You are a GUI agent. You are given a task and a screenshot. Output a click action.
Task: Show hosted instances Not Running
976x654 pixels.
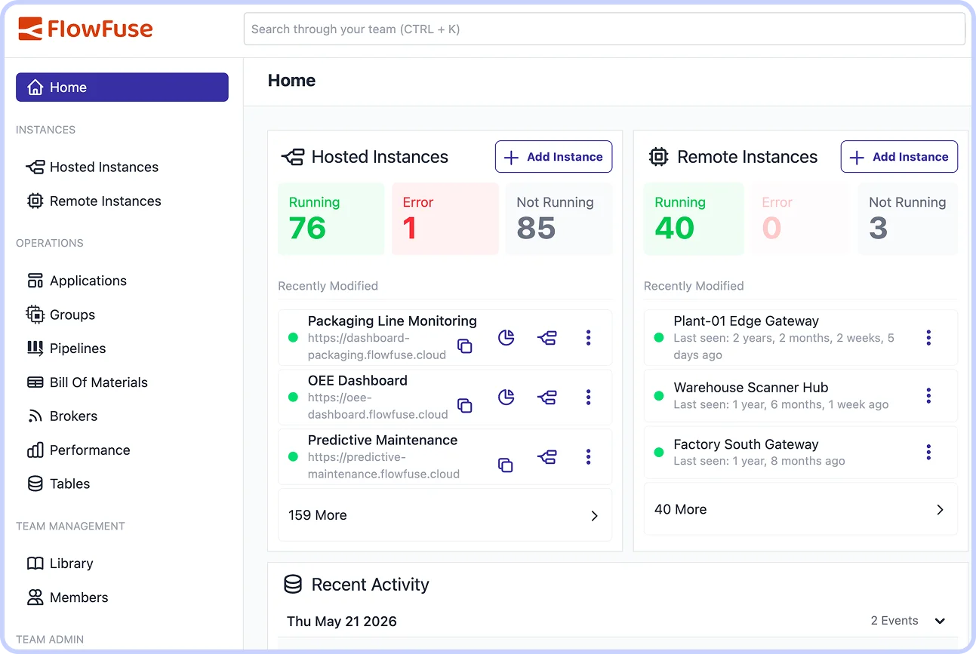[559, 219]
